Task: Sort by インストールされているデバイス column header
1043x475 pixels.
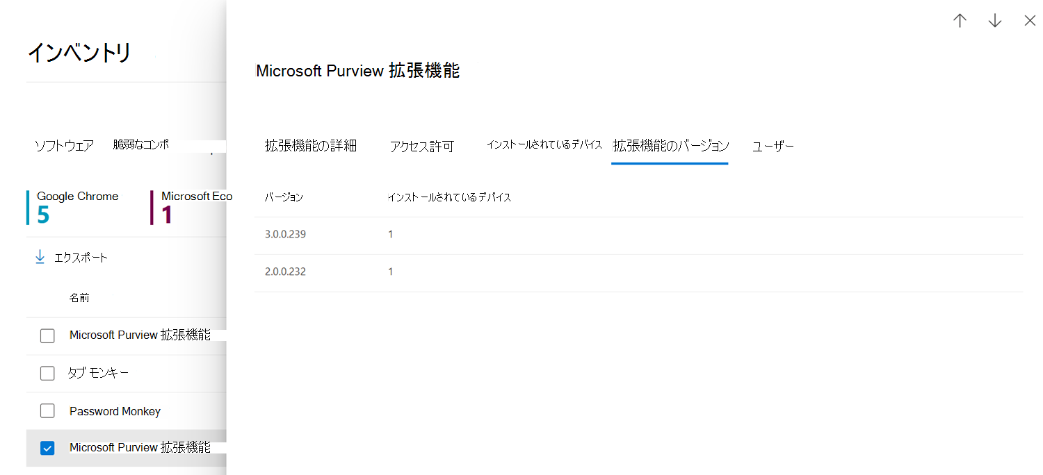Action: 449,197
